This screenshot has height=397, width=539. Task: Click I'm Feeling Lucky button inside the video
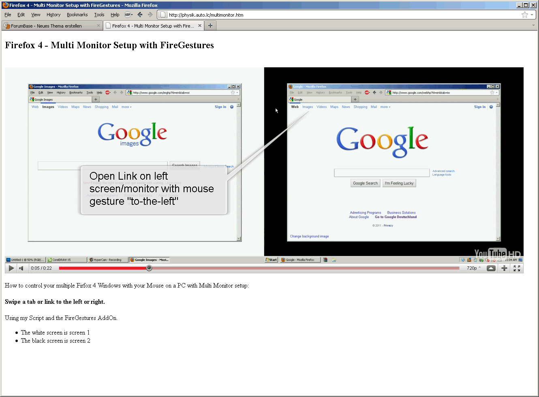399,183
